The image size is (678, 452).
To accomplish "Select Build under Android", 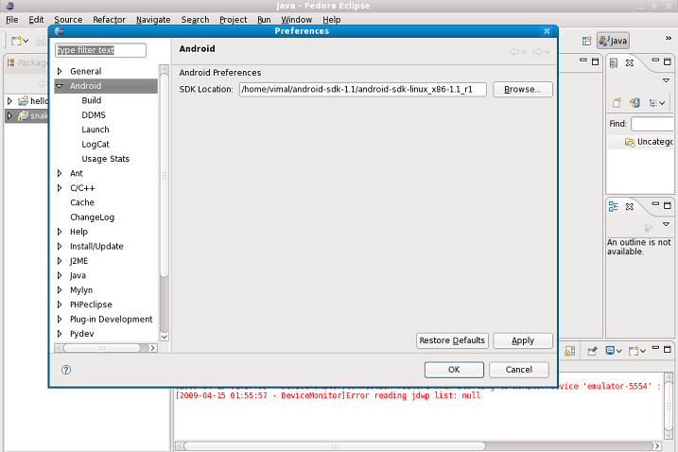I will pyautogui.click(x=92, y=100).
